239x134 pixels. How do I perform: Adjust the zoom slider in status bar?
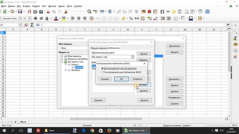[218, 125]
